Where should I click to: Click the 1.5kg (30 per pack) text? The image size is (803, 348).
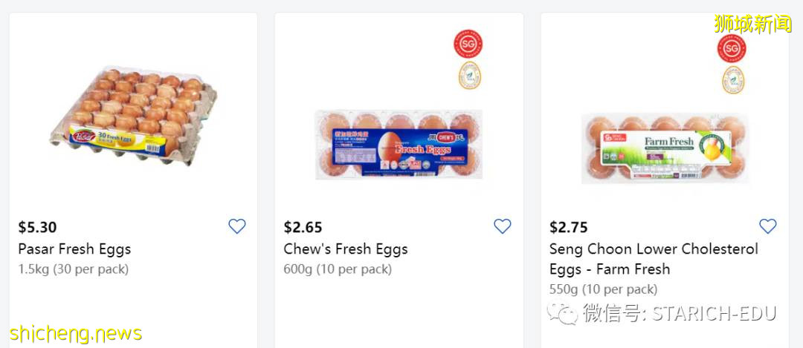pyautogui.click(x=73, y=269)
